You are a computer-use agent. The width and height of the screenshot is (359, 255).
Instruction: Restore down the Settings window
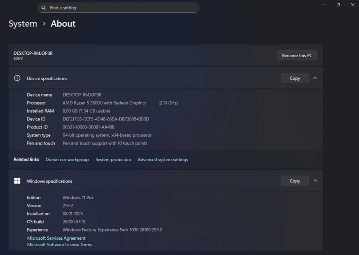click(339, 5)
